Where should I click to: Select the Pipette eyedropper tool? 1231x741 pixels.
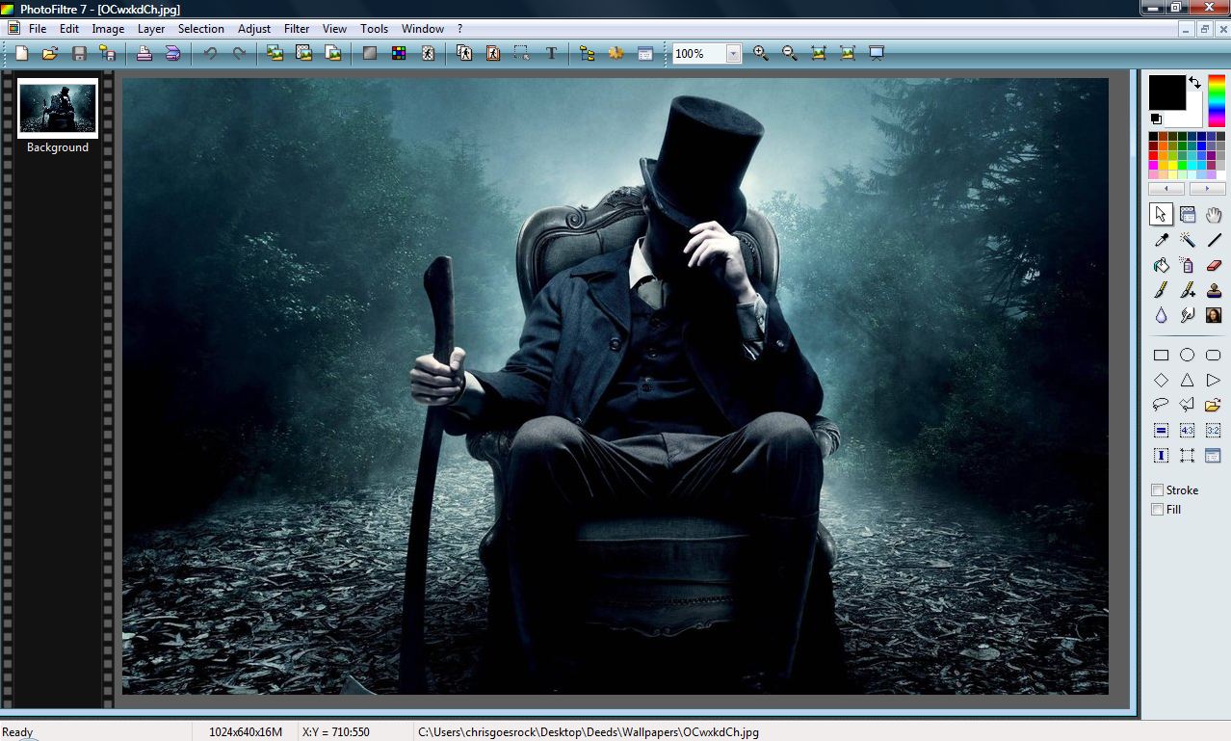coord(1162,240)
